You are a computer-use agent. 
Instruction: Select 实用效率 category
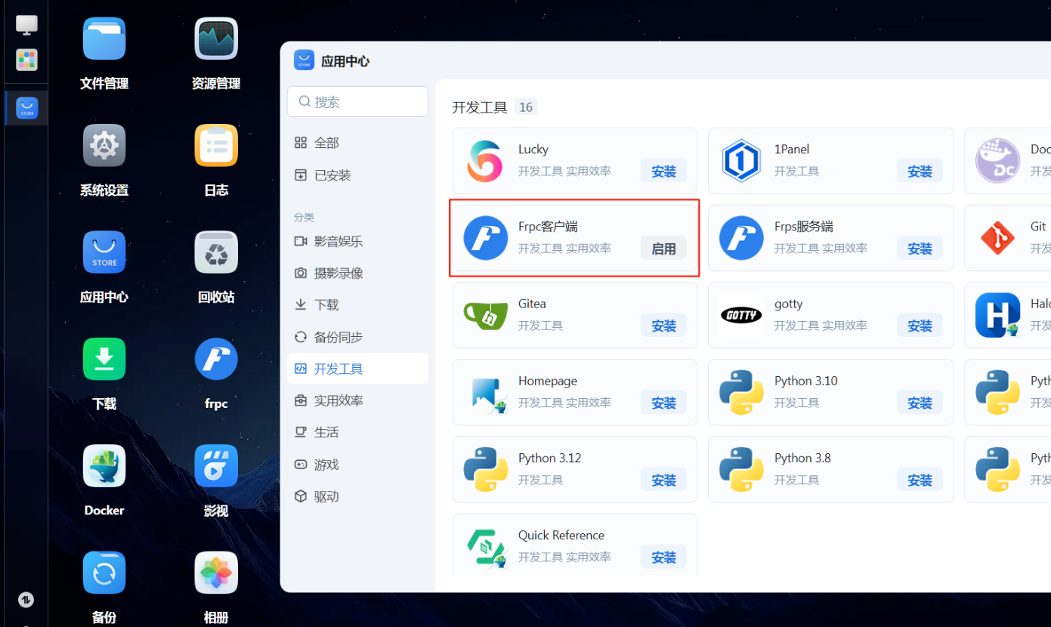pyautogui.click(x=357, y=400)
